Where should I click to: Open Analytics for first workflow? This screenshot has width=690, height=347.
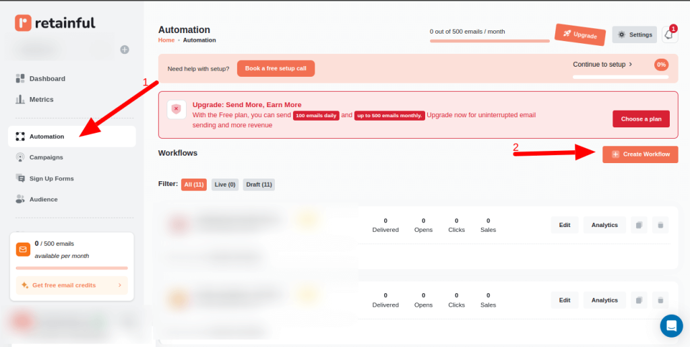click(604, 225)
